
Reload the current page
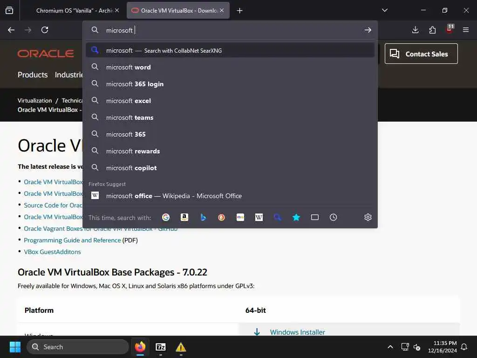(45, 30)
